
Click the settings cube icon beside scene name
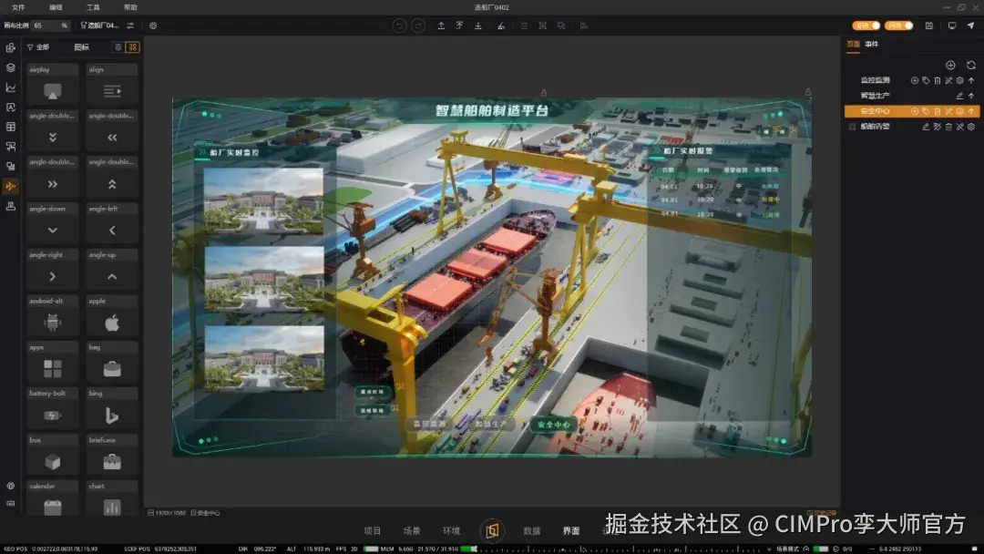(153, 26)
